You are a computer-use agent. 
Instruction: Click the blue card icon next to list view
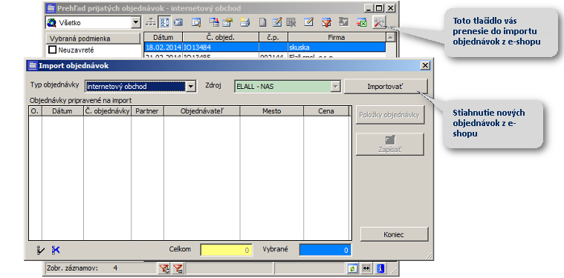[178, 22]
